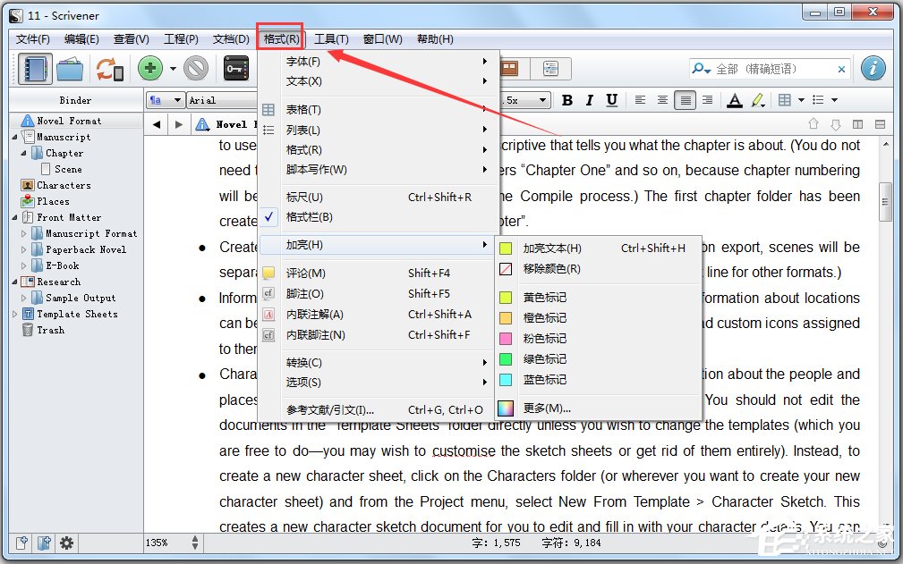Align text left
This screenshot has height=564, width=903.
coord(640,100)
